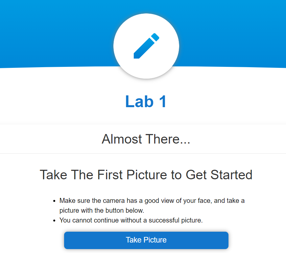Click the word Lab in the title
Viewport: 286px width, 253px height.
click(139, 101)
